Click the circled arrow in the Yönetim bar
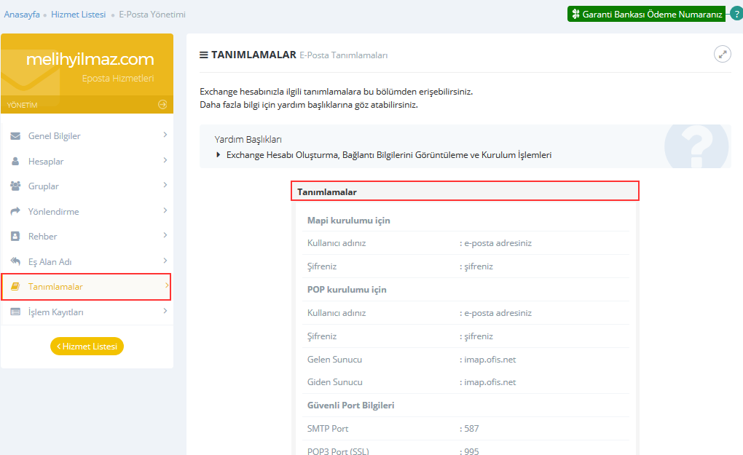 [x=162, y=105]
